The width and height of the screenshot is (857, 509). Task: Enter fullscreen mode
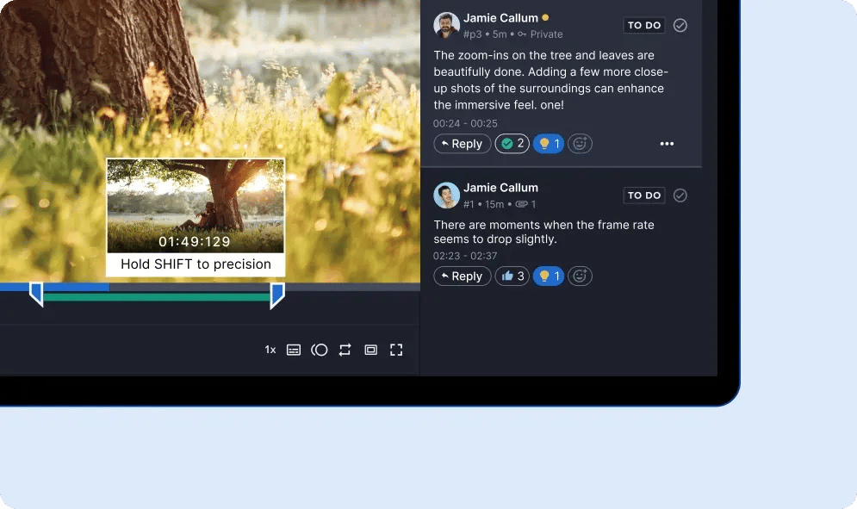[x=396, y=350]
